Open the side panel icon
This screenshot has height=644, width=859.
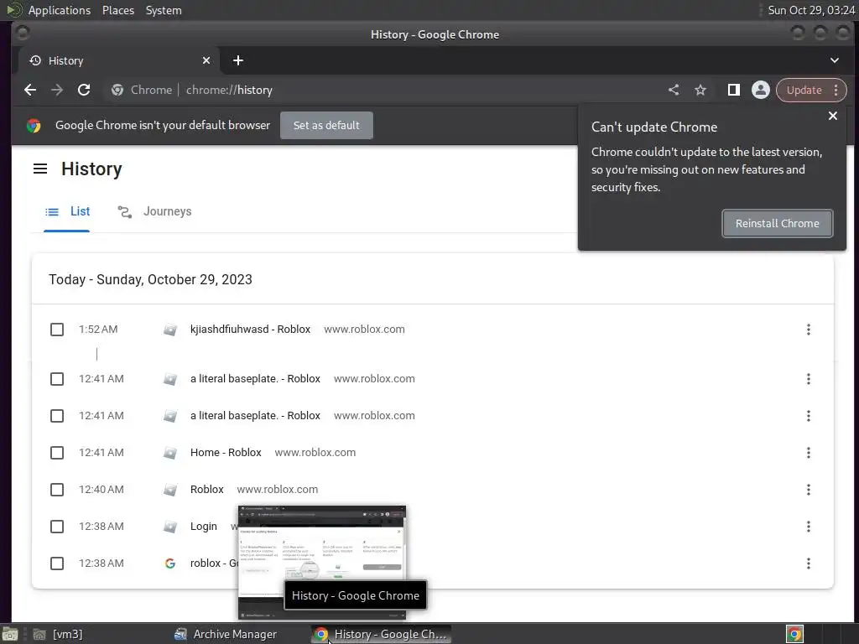(x=733, y=90)
